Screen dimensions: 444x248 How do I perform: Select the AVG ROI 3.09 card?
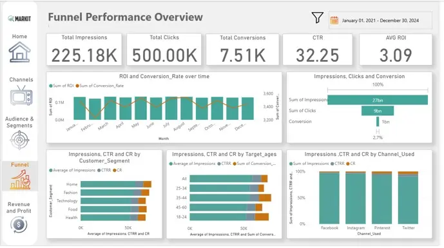pos(396,49)
